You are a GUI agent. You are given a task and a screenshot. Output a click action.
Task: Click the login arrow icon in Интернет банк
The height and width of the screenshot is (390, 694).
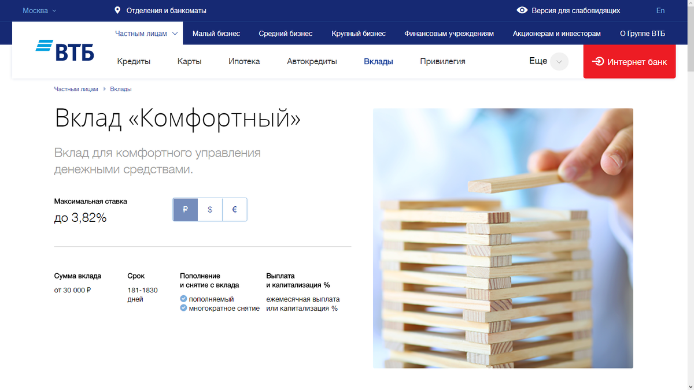[598, 62]
